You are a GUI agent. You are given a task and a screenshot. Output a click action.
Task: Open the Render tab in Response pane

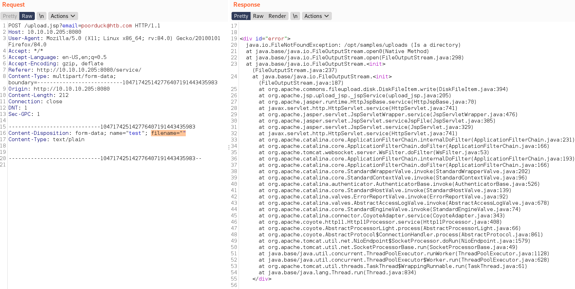click(277, 16)
